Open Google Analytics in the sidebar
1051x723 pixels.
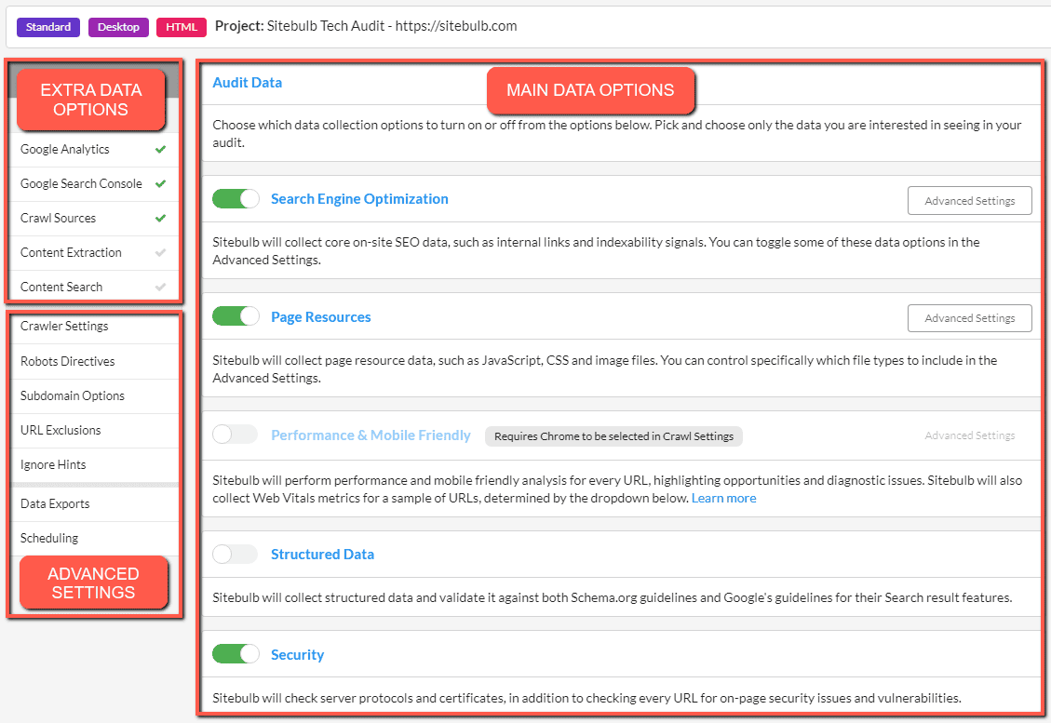pos(95,150)
